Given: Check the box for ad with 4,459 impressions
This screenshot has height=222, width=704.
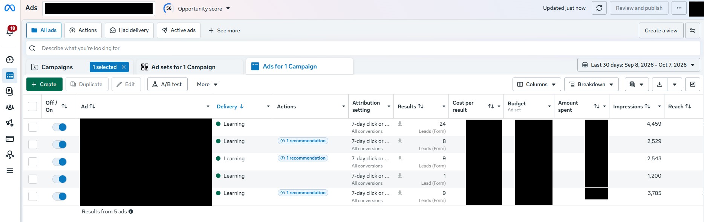Looking at the screenshot, I should (x=33, y=127).
